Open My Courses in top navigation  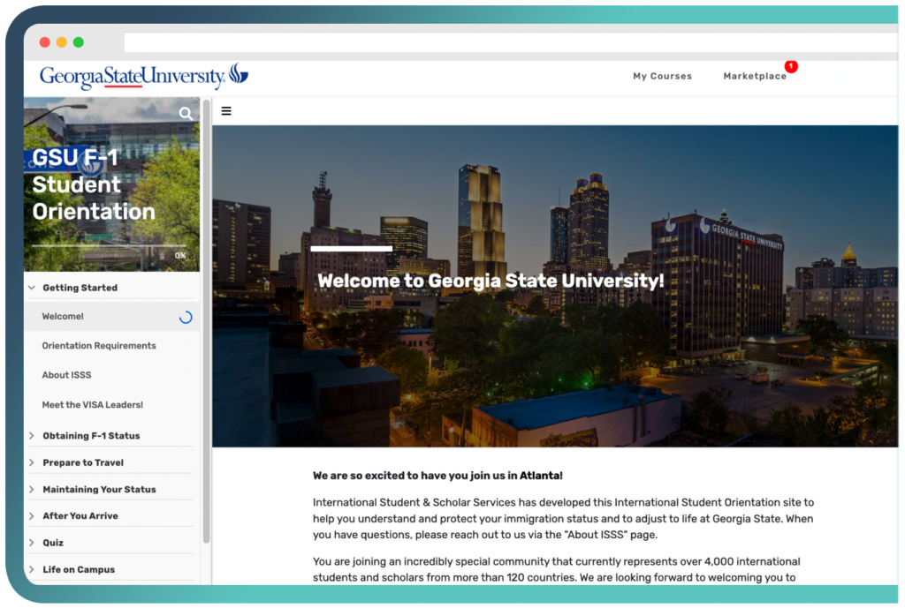662,77
